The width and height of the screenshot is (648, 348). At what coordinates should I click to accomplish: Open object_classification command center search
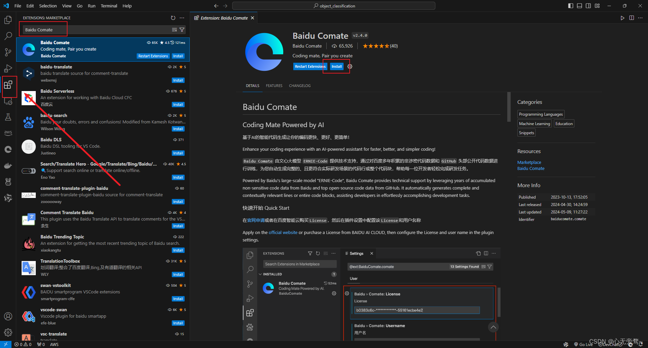tap(333, 6)
